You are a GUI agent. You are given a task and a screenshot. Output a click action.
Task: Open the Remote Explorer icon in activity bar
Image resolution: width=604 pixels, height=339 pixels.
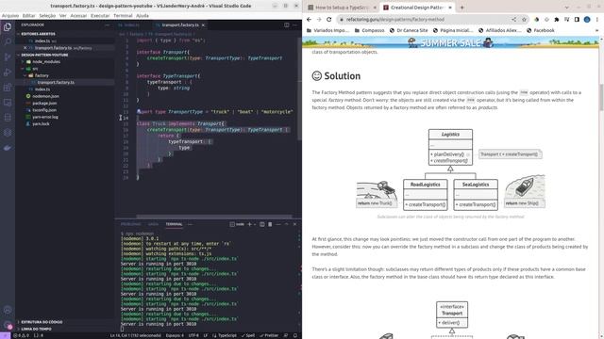pos(8,103)
